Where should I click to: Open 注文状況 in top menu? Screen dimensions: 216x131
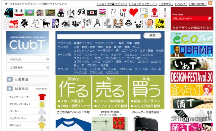(x=166, y=4)
